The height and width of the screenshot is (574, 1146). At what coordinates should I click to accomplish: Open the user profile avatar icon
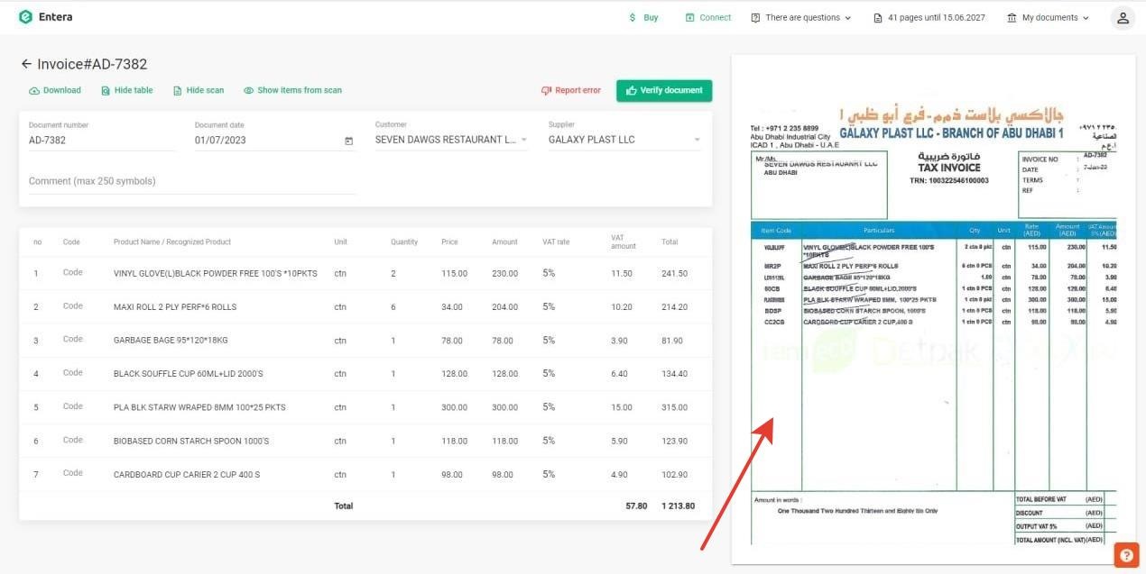[x=1122, y=18]
